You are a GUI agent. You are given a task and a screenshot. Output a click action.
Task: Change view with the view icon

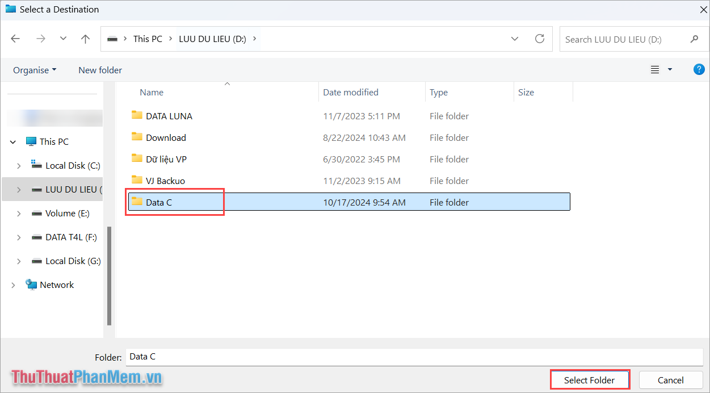pos(655,70)
